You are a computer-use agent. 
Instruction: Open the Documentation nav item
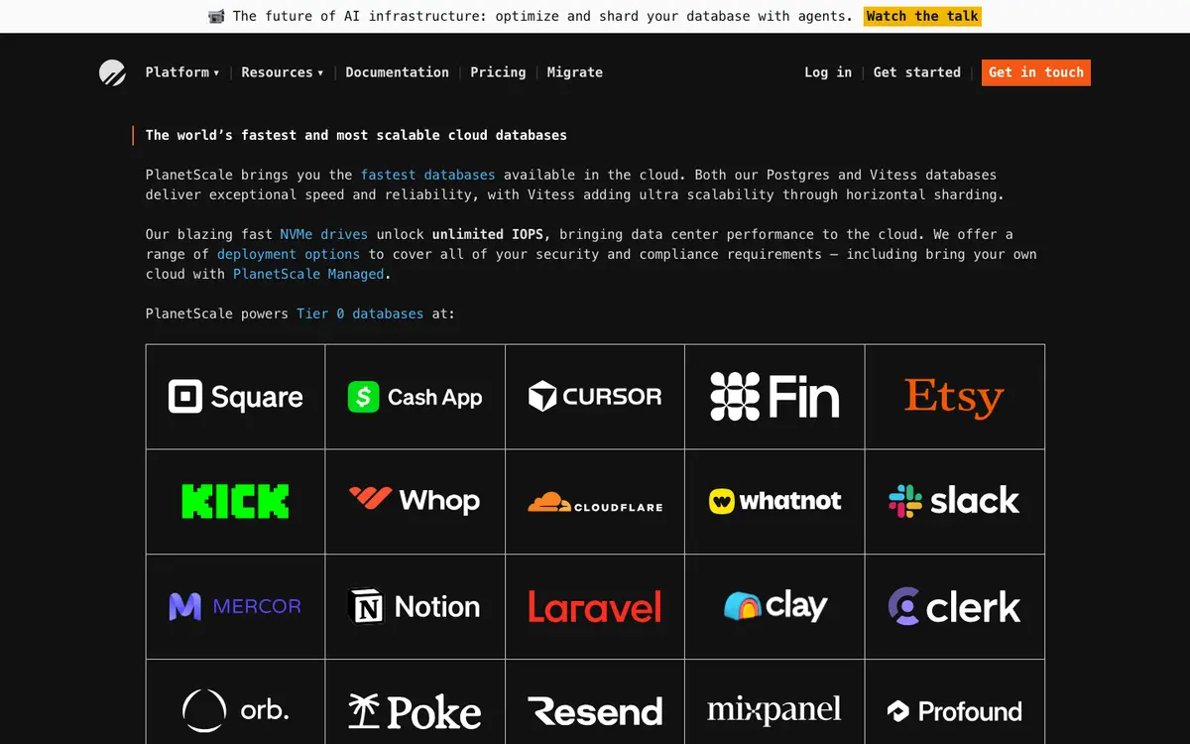click(x=397, y=72)
